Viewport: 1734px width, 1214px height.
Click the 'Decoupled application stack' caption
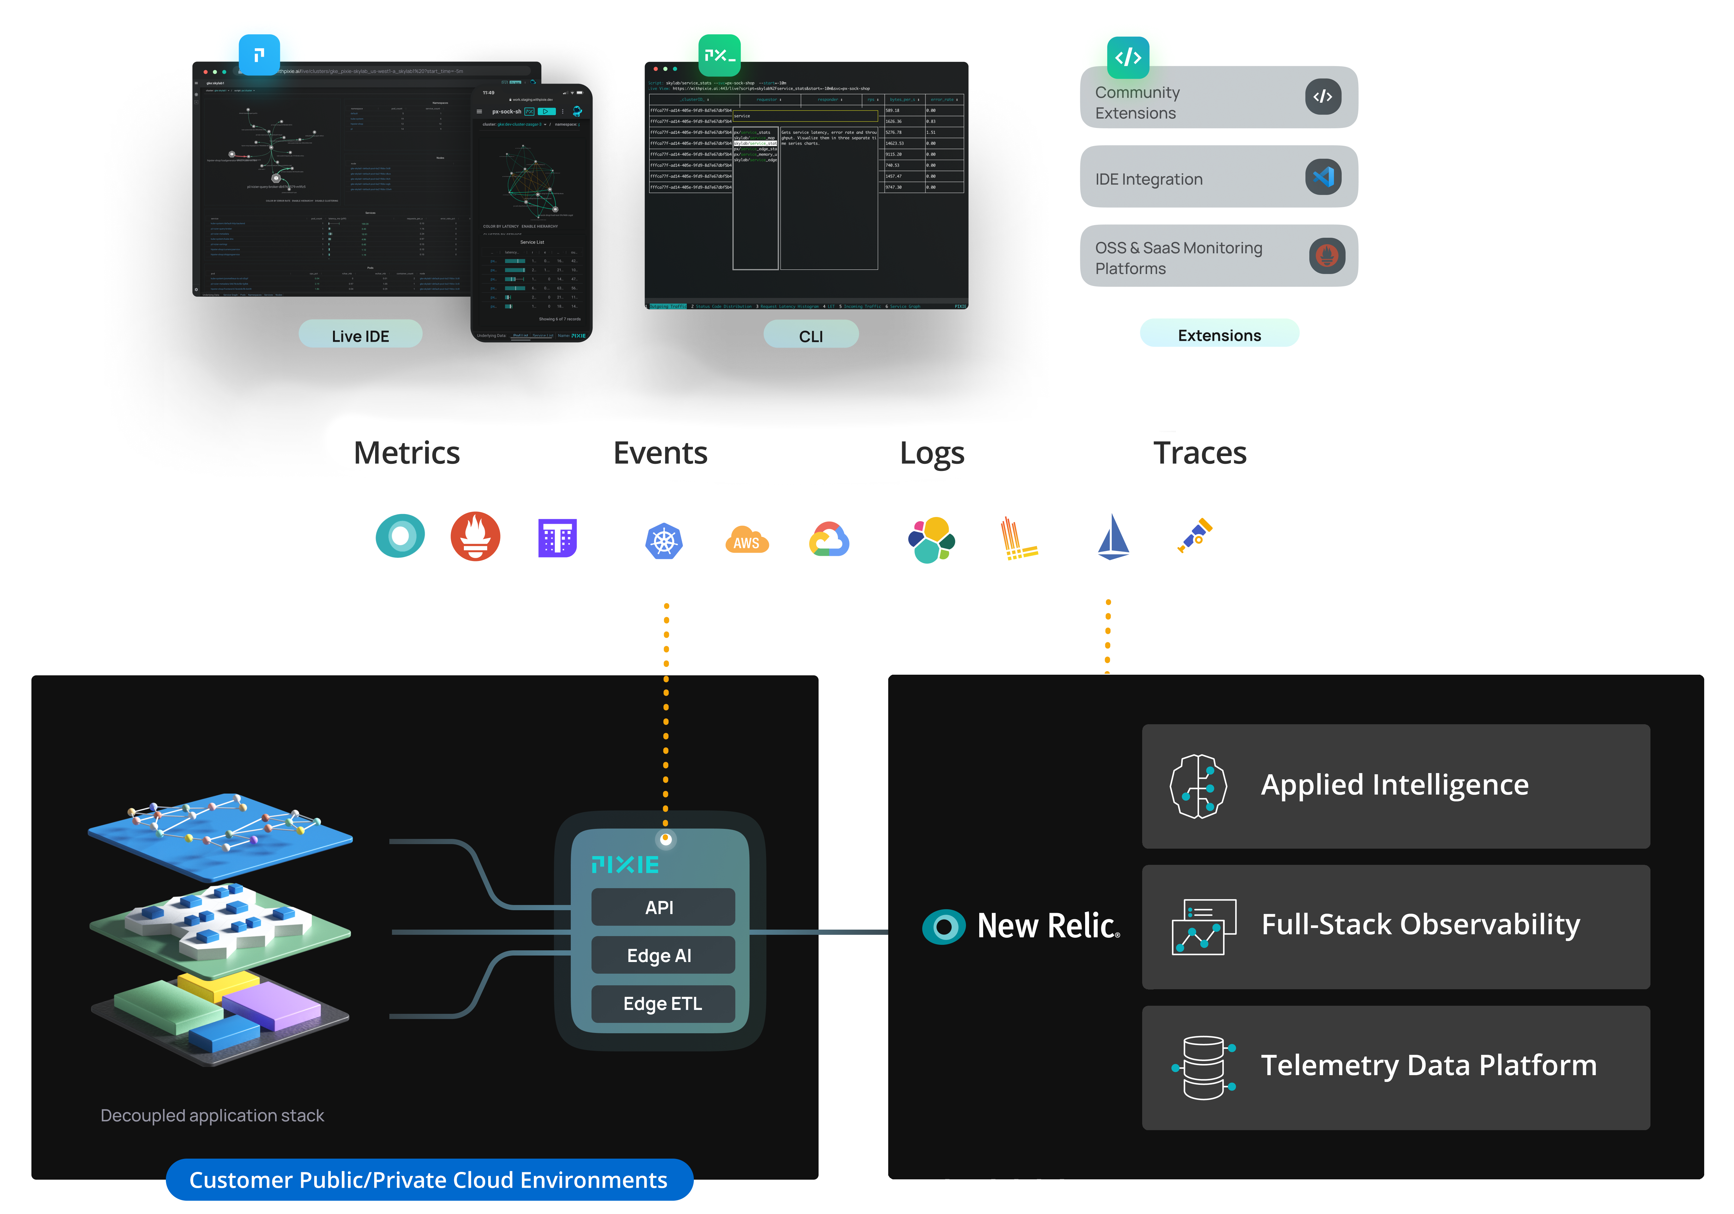tap(212, 1116)
